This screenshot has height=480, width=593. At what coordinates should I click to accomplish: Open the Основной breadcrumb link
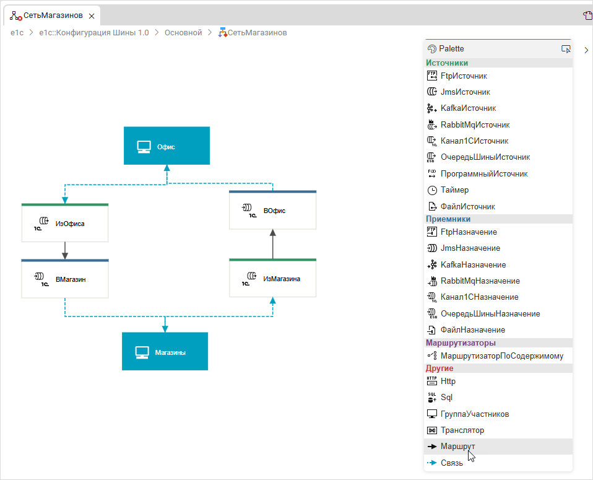coord(183,32)
